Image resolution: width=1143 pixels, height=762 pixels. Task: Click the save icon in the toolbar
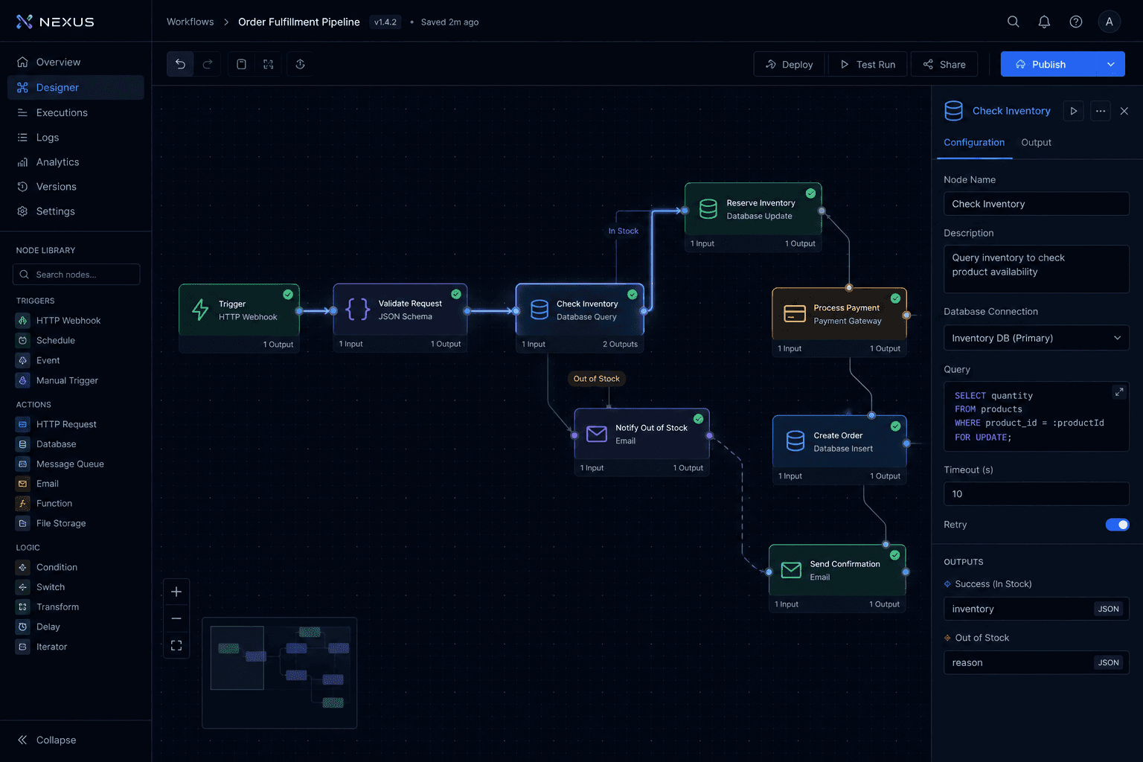(241, 64)
